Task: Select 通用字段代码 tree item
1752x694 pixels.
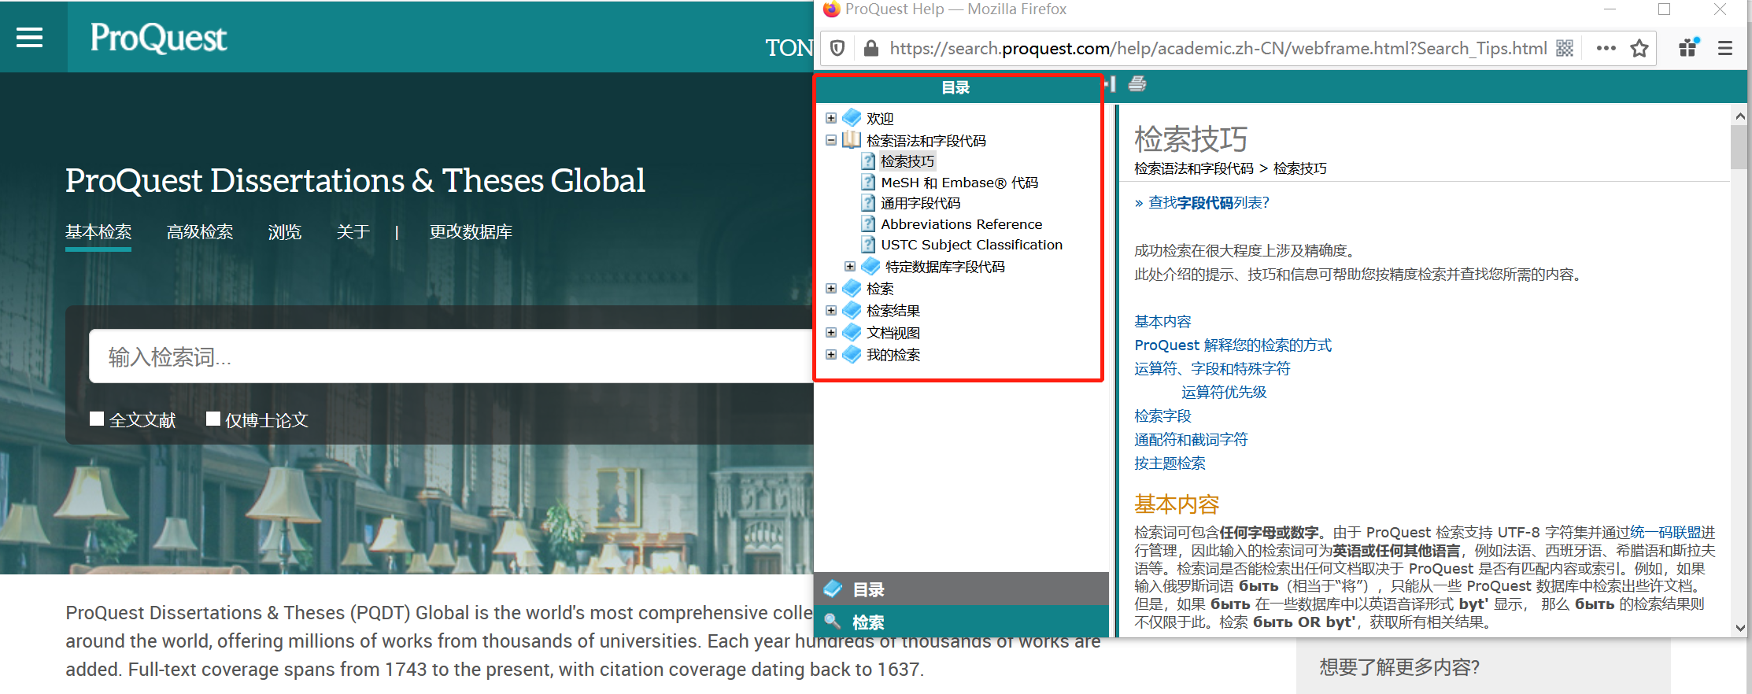Action: 920,203
